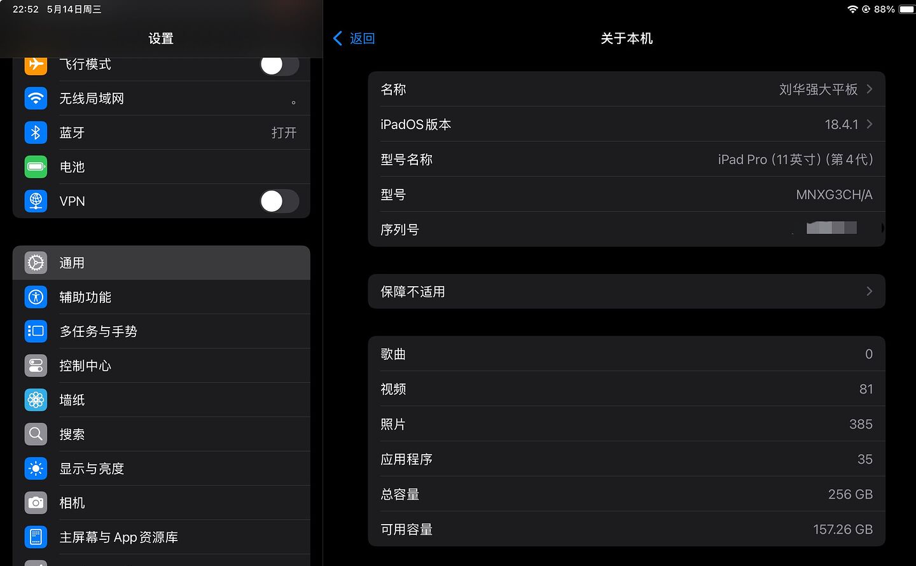The width and height of the screenshot is (916, 566).
Task: Tap the Wallpaper (墙纸) flower icon
Action: click(x=36, y=400)
